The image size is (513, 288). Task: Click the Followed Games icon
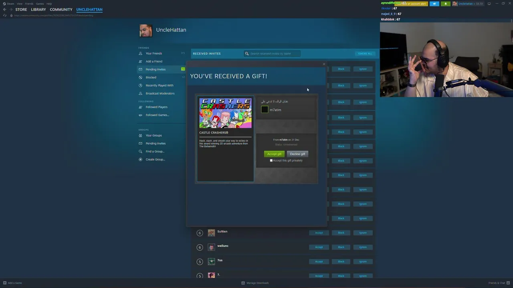click(140, 115)
